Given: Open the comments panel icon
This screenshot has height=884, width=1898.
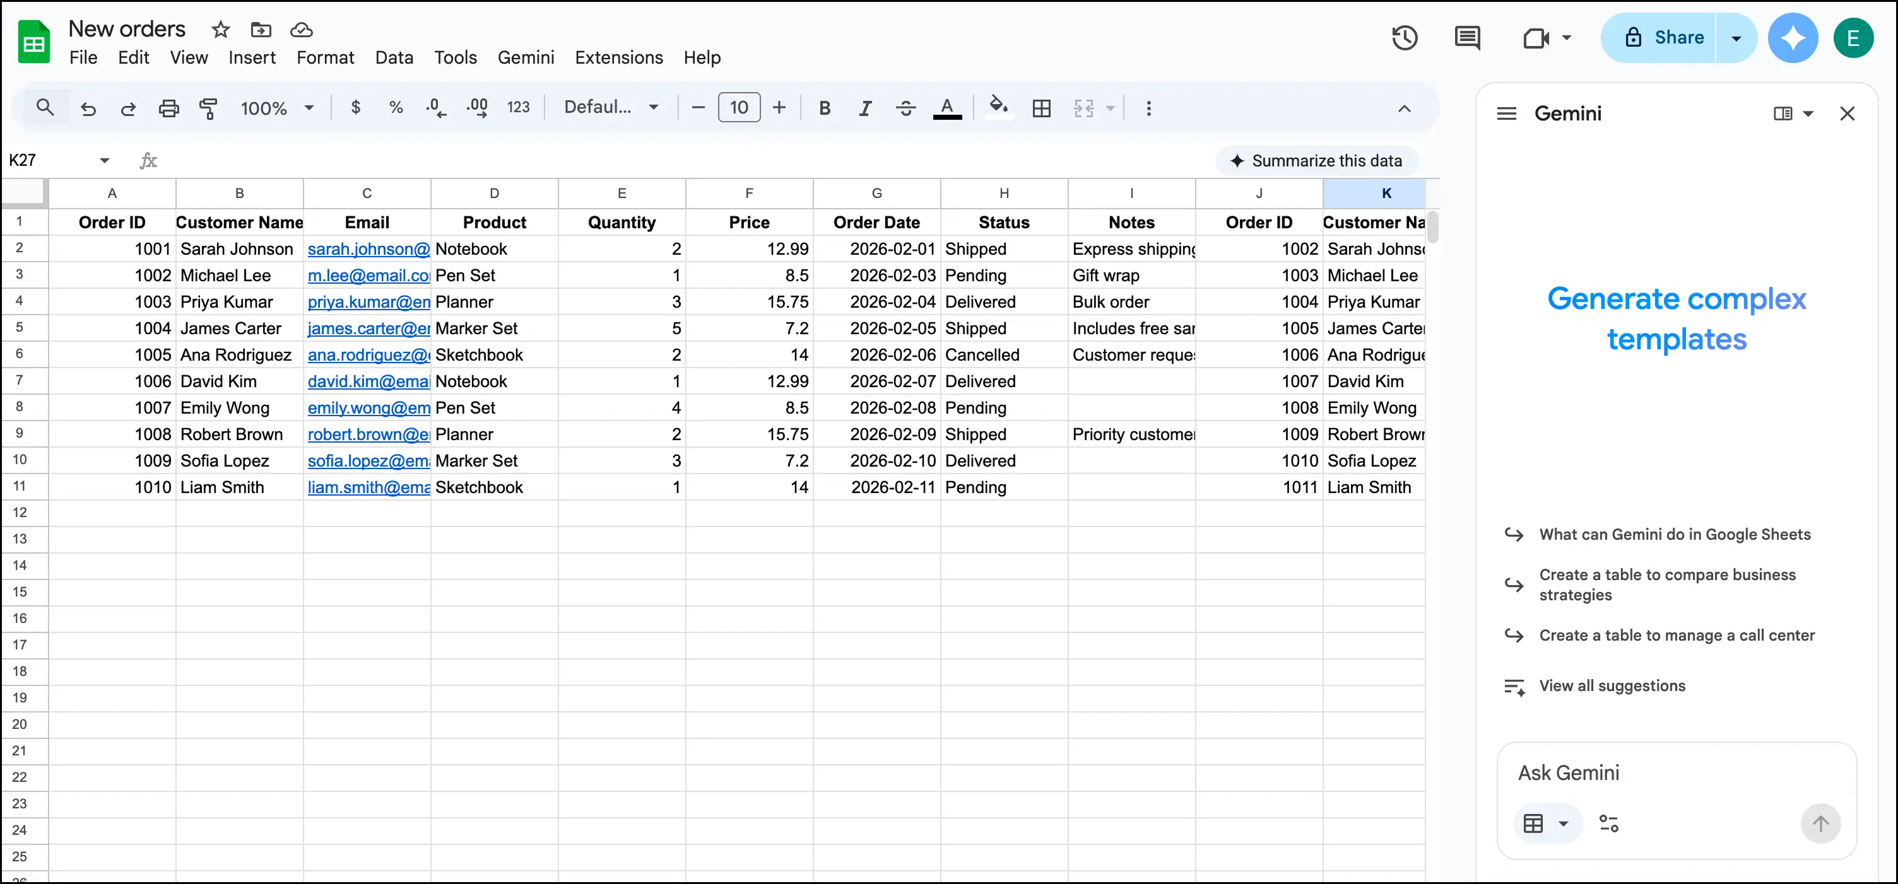Looking at the screenshot, I should click(1467, 38).
